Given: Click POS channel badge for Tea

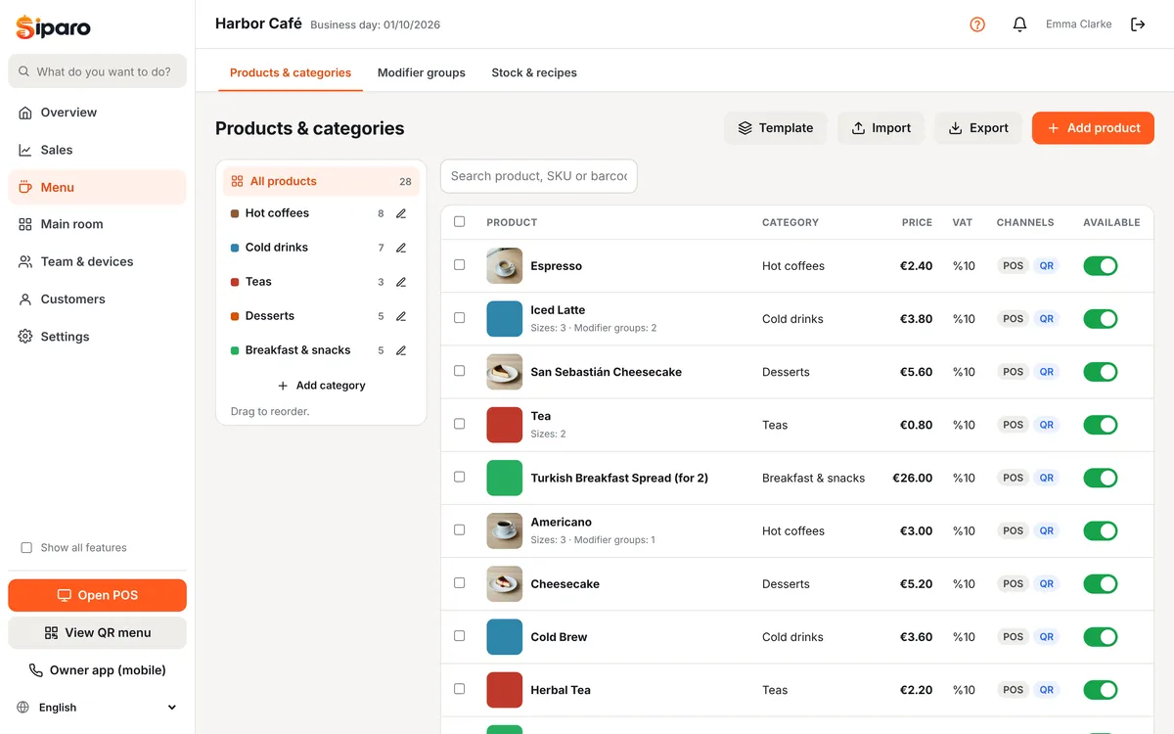Looking at the screenshot, I should pyautogui.click(x=1014, y=425).
